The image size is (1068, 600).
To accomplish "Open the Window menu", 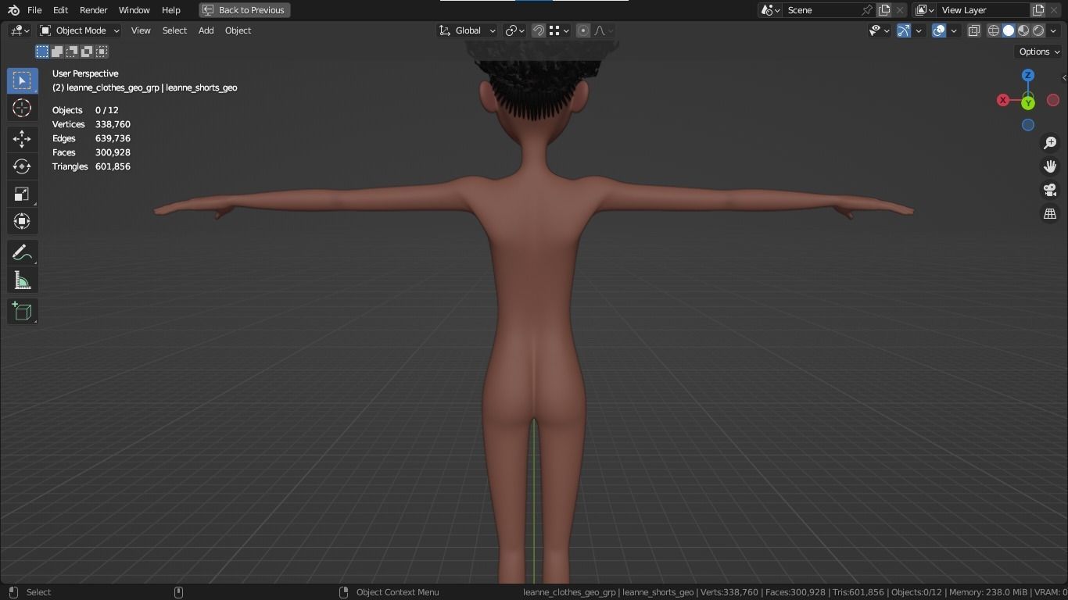I will 134,10.
